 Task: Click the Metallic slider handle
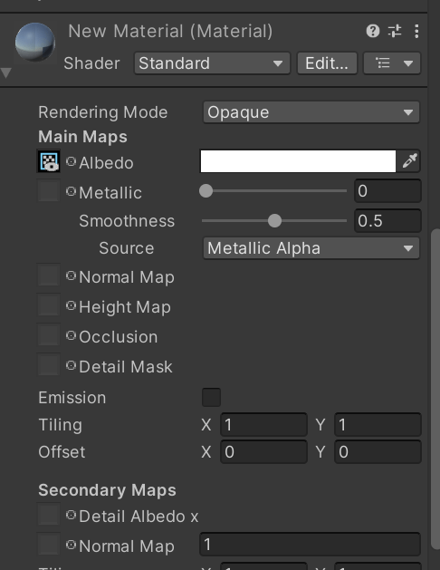click(x=206, y=191)
